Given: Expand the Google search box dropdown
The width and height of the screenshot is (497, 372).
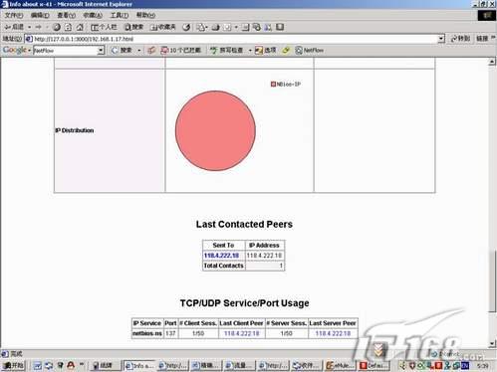Looking at the screenshot, I should pos(101,51).
